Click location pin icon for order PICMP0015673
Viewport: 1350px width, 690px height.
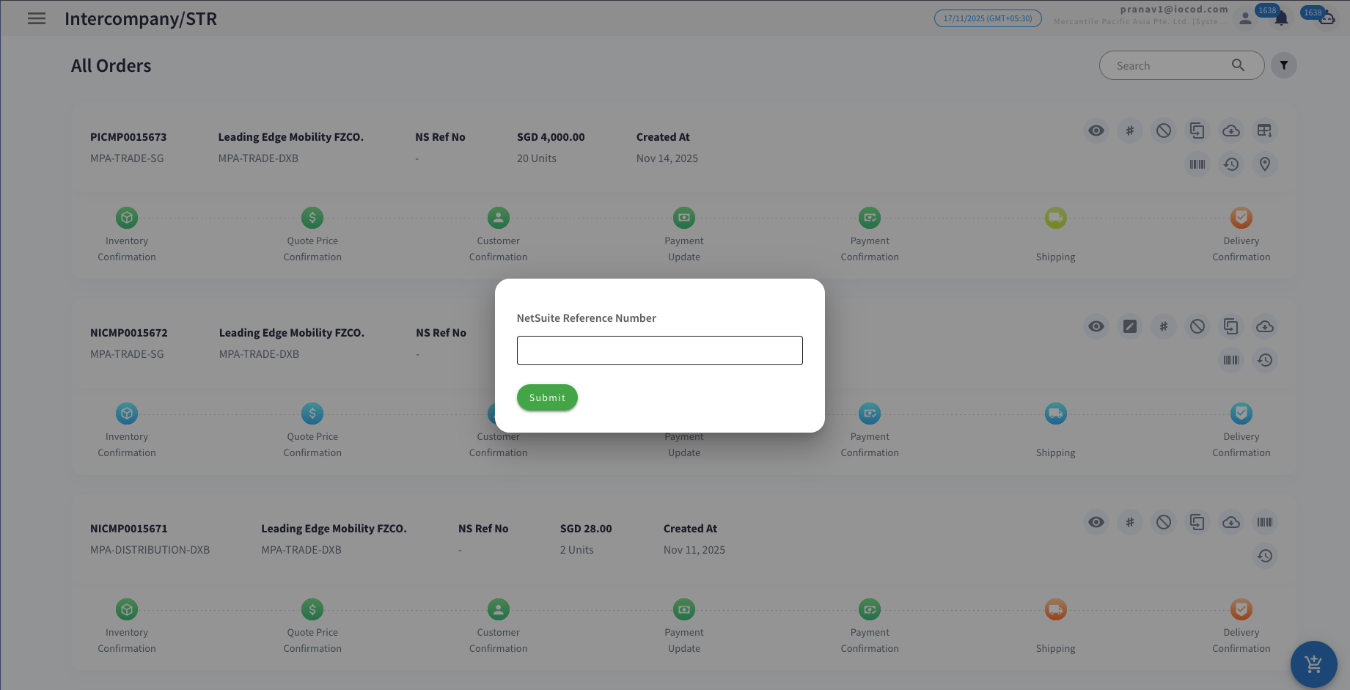(1264, 164)
